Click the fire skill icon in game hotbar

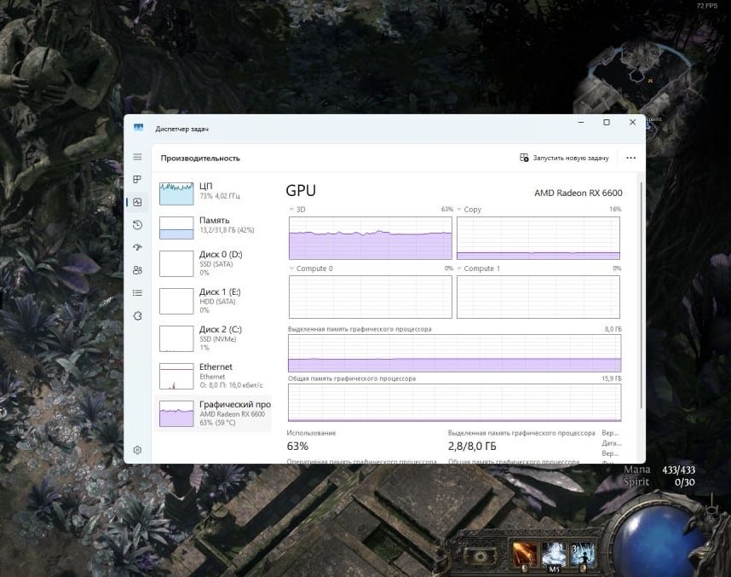(525, 555)
